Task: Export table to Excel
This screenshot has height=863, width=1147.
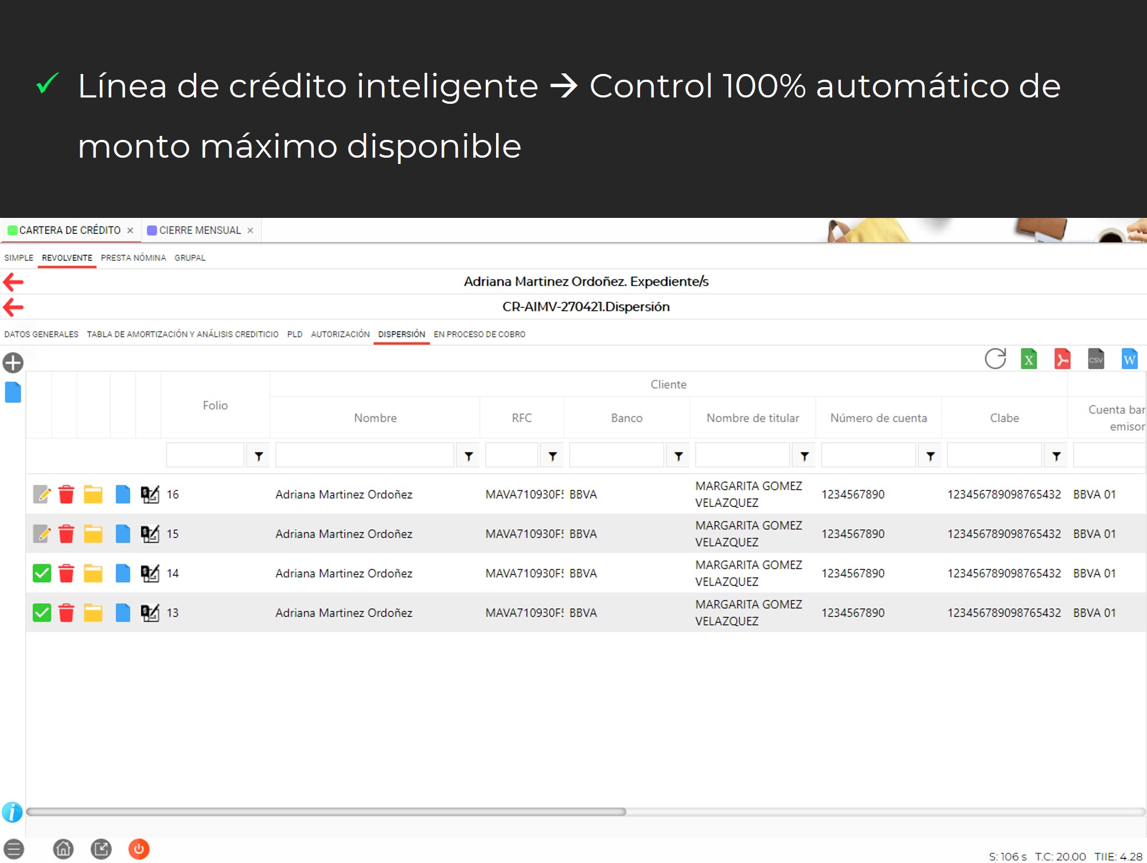Action: pos(1029,360)
